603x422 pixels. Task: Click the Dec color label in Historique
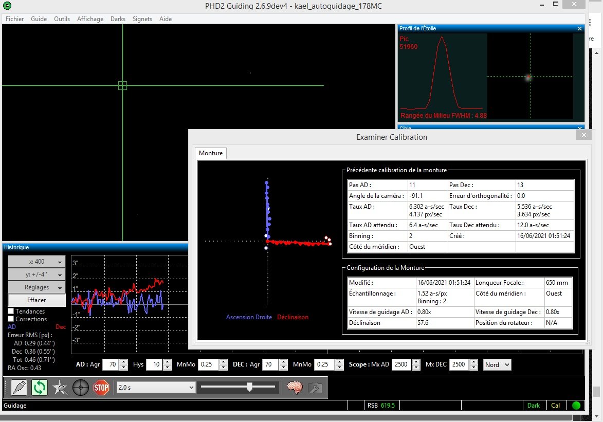coord(61,326)
